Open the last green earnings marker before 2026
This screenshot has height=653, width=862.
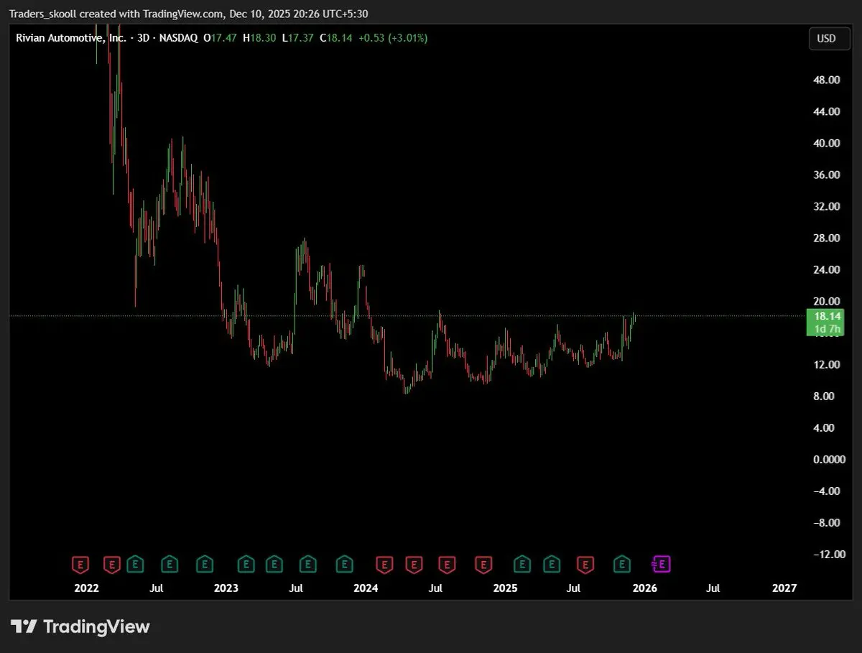[622, 565]
